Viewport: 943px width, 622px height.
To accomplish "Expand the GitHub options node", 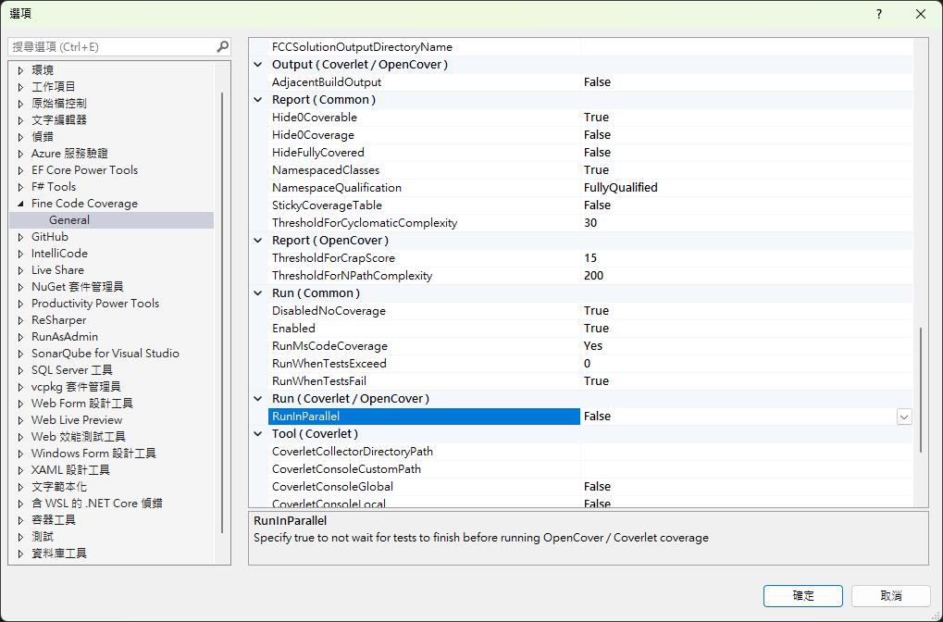I will 20,237.
